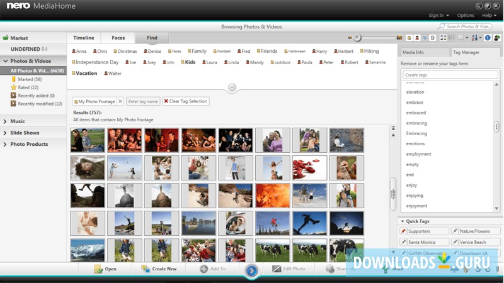The image size is (504, 283).
Task: Switch to details list view
Action: 451,38
